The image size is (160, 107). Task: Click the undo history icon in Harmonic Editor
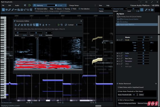click(x=62, y=25)
